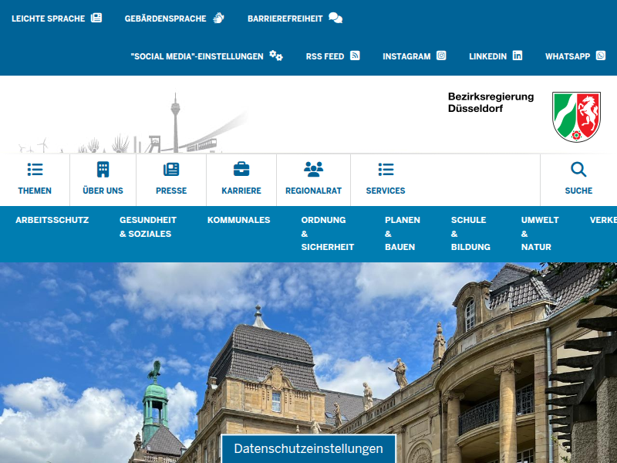Open the Themen navigation menu
This screenshot has height=463, width=617.
tap(36, 180)
